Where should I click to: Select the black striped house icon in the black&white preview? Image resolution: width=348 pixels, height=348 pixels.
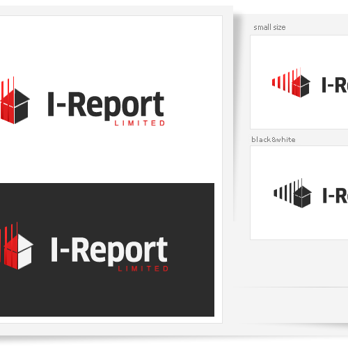[292, 193]
